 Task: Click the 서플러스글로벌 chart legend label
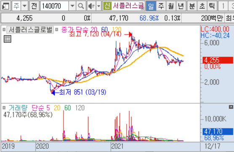(x=30, y=30)
